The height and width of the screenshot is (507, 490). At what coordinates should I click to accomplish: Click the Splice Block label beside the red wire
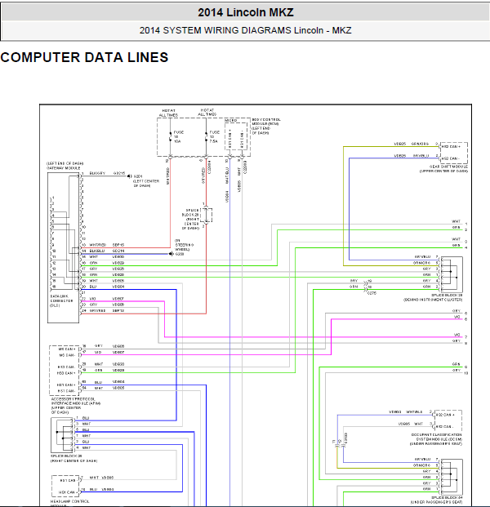[x=190, y=220]
